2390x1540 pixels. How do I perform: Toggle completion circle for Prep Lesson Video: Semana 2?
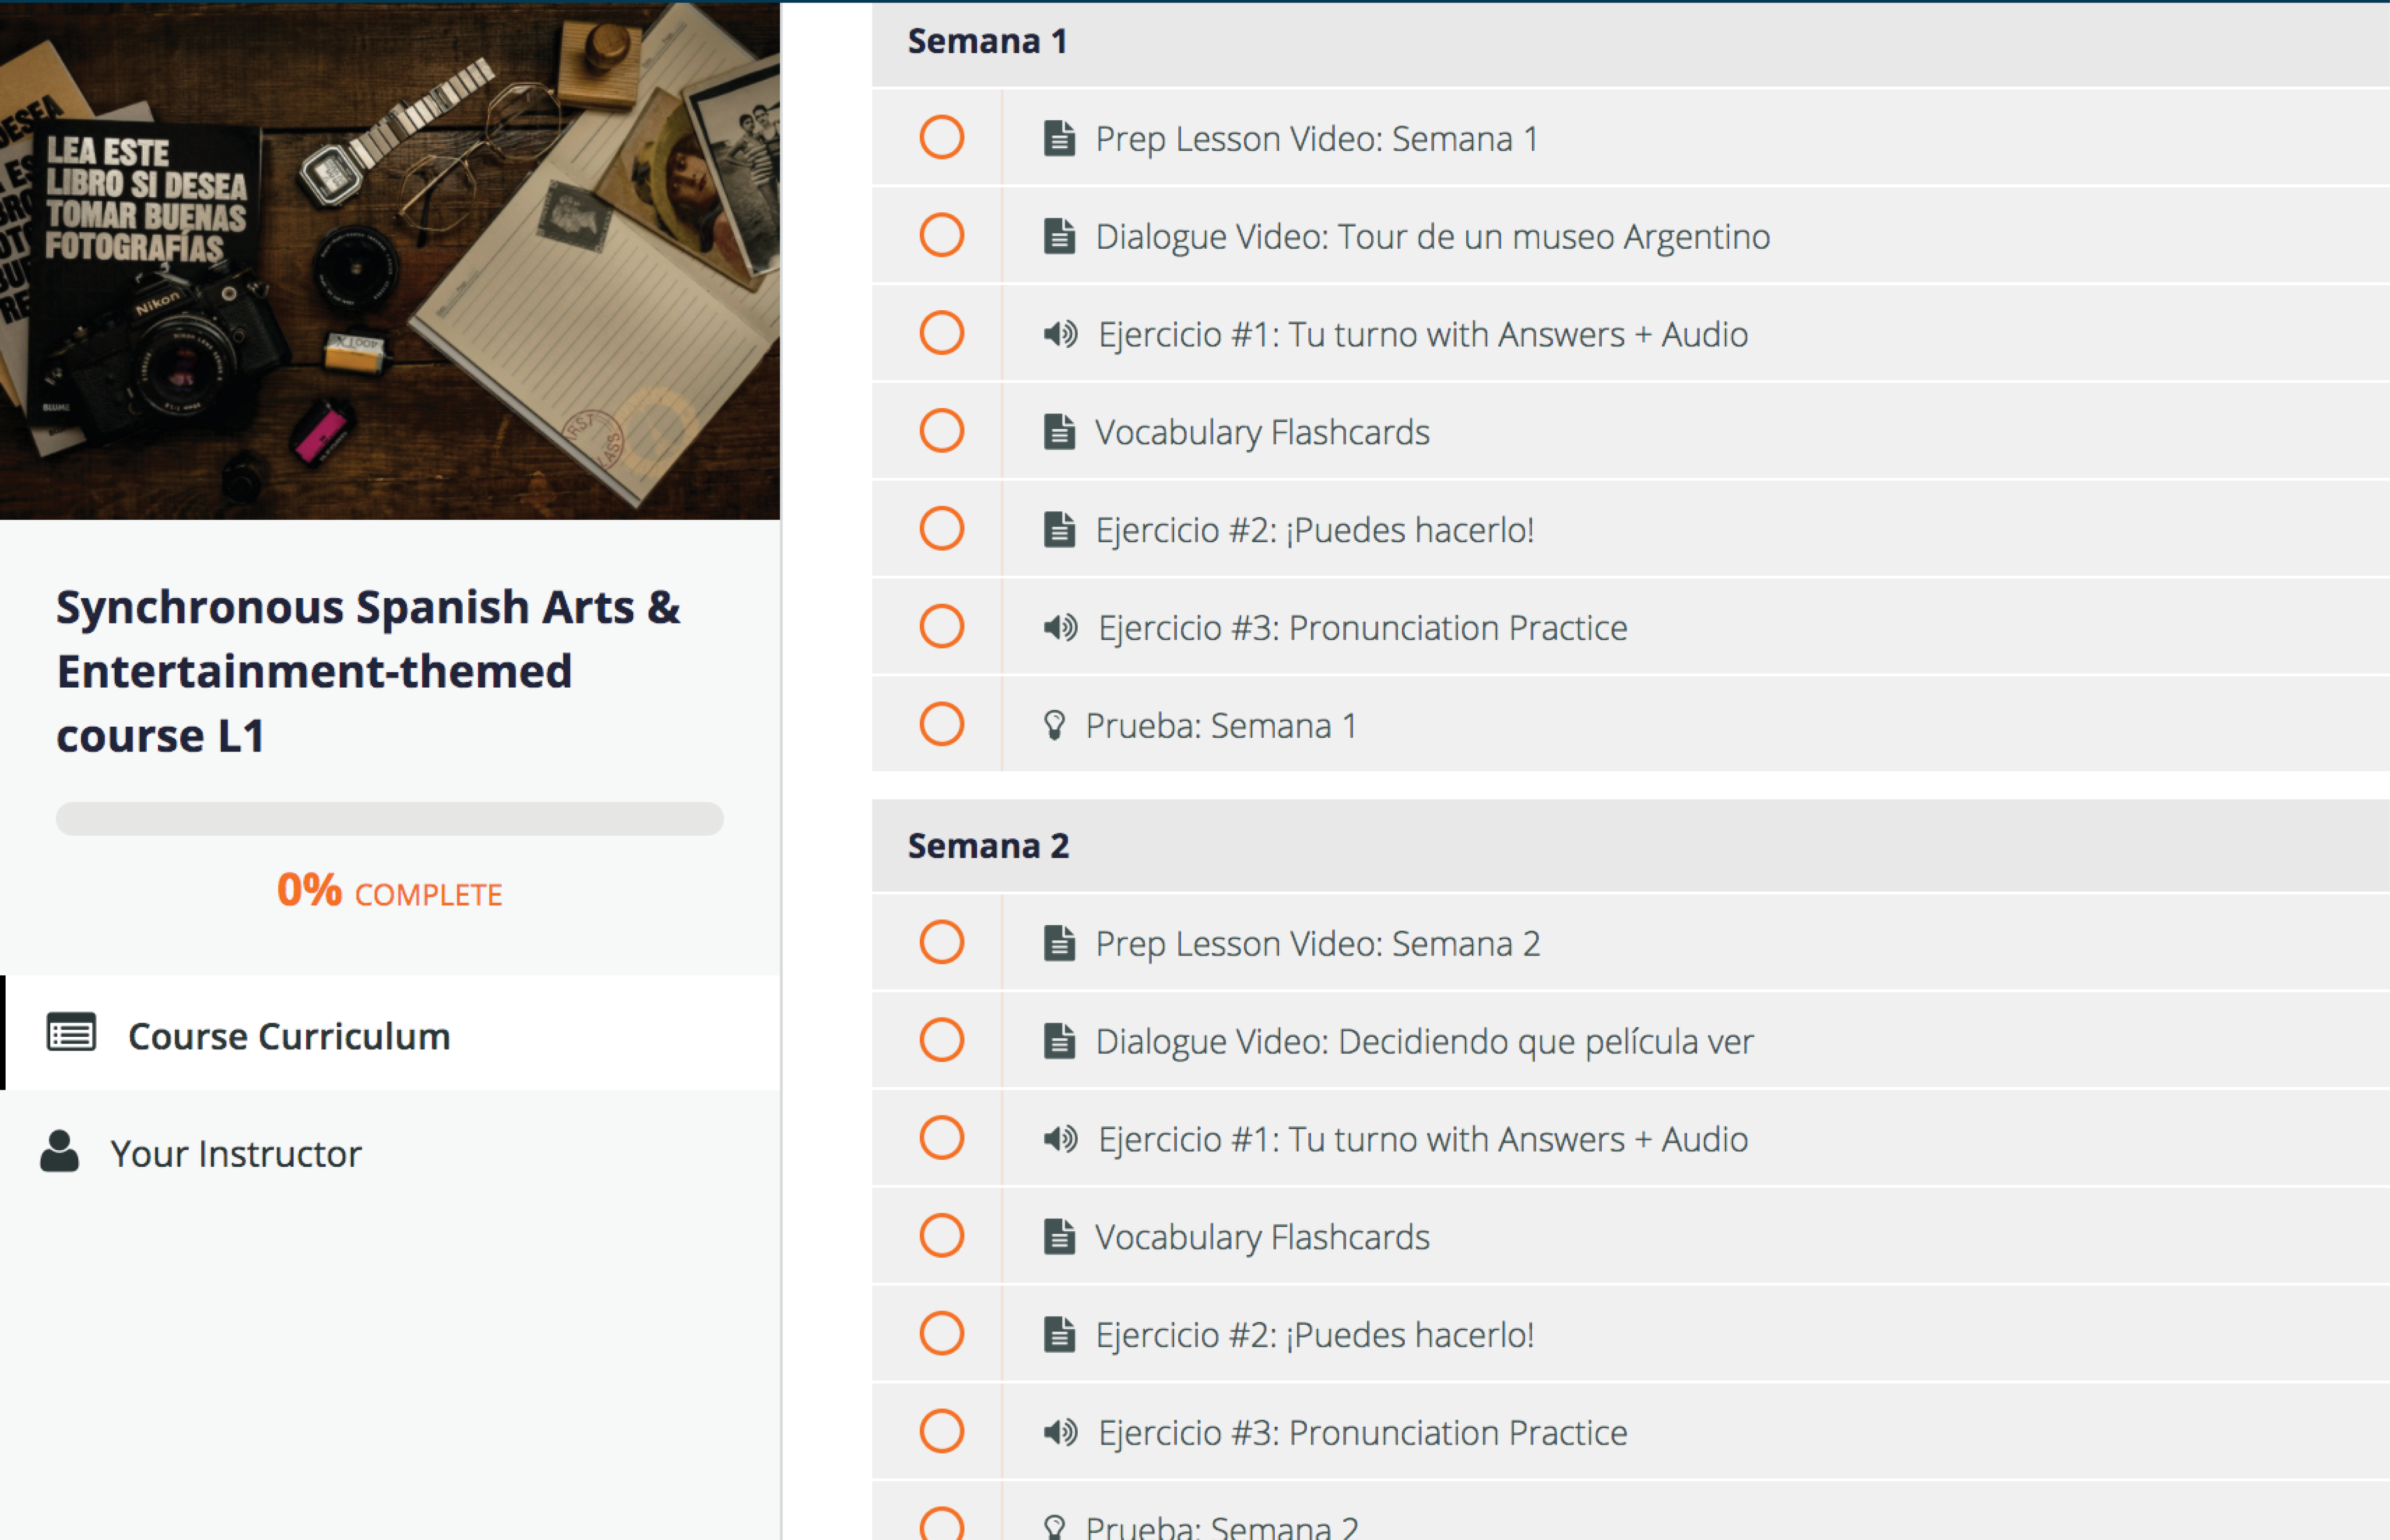[x=941, y=943]
